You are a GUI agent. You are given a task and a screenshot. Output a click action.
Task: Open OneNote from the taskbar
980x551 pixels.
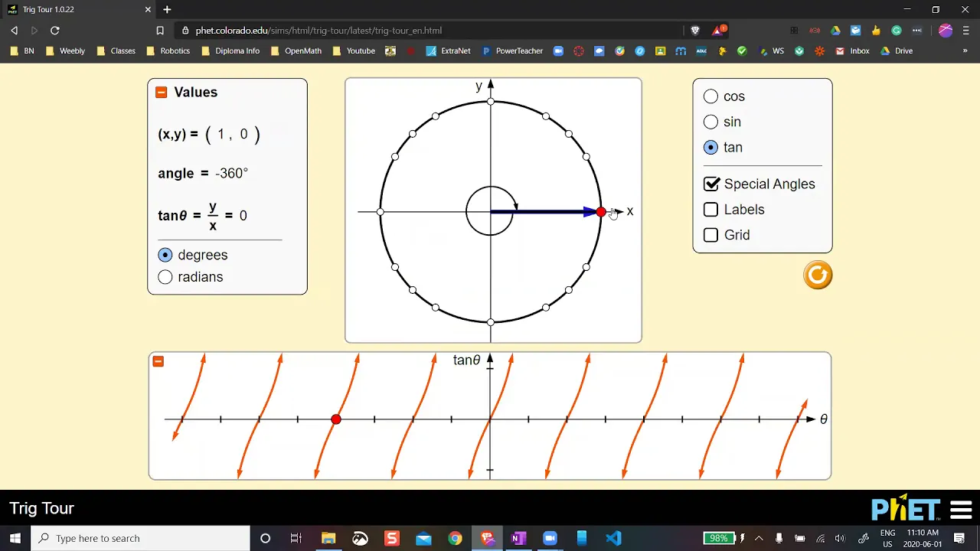point(518,538)
